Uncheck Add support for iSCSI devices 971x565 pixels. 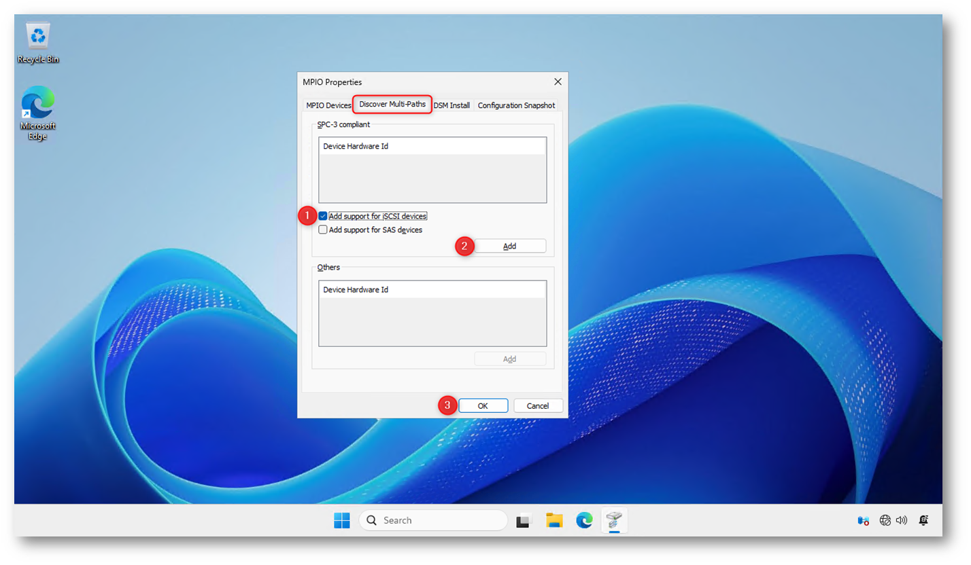pos(323,216)
